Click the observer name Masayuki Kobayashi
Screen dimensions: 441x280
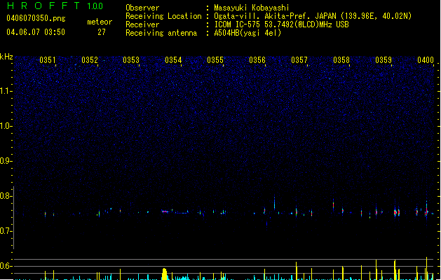(x=252, y=8)
